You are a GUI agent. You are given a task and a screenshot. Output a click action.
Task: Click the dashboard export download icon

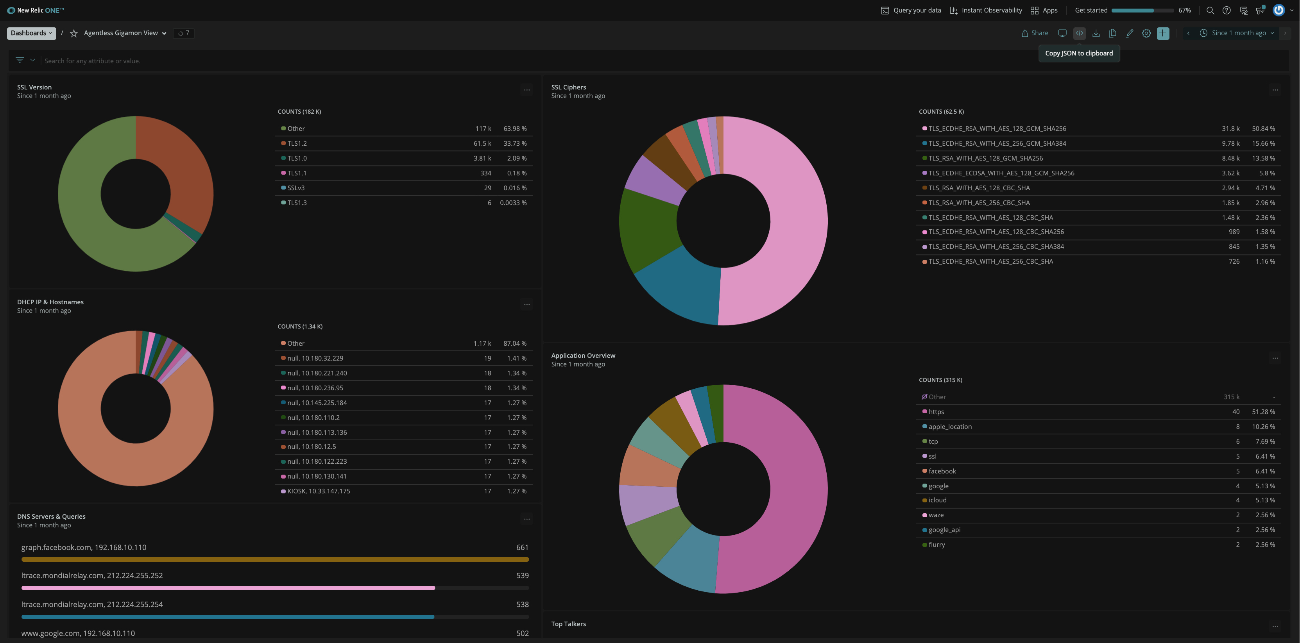(x=1096, y=33)
